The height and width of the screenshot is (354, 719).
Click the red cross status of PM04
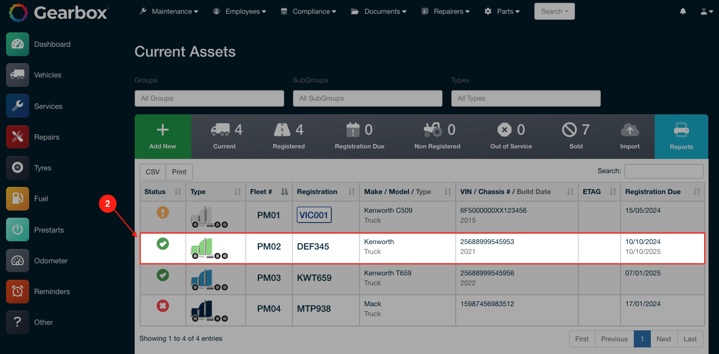pos(163,306)
